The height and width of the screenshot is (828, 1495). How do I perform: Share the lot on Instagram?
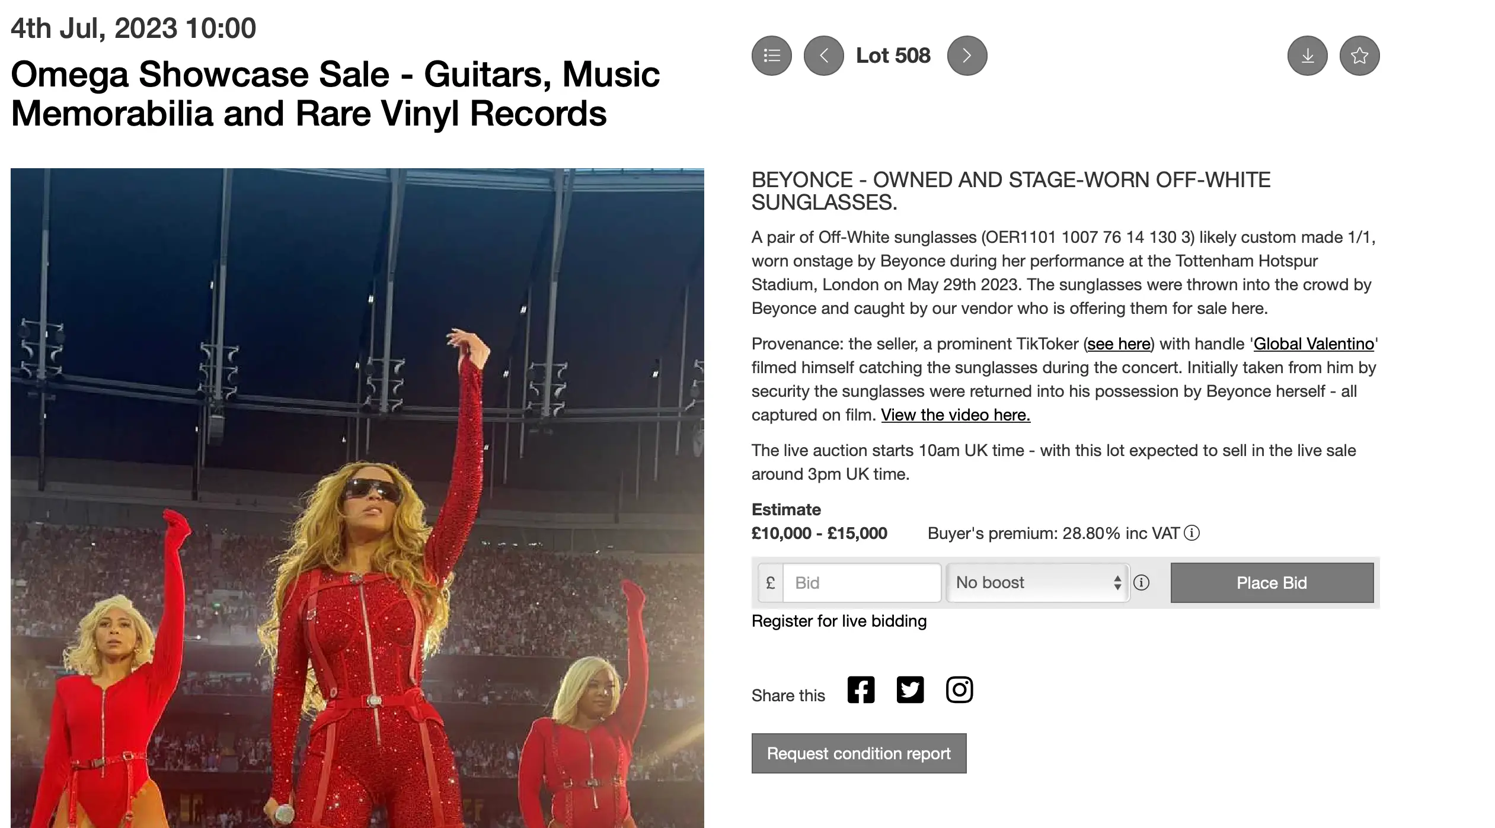point(960,689)
